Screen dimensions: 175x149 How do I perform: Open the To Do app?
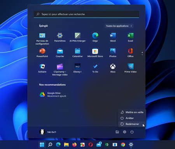coord(95,68)
